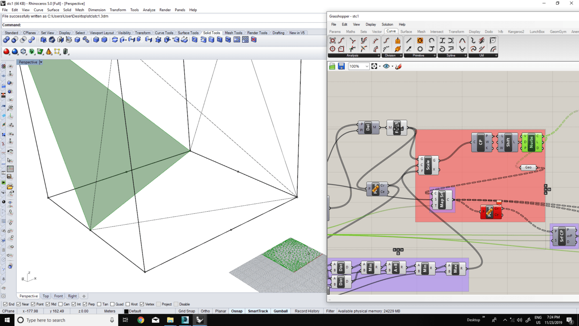
Task: Toggle Ortho in the status bar
Action: (205, 311)
